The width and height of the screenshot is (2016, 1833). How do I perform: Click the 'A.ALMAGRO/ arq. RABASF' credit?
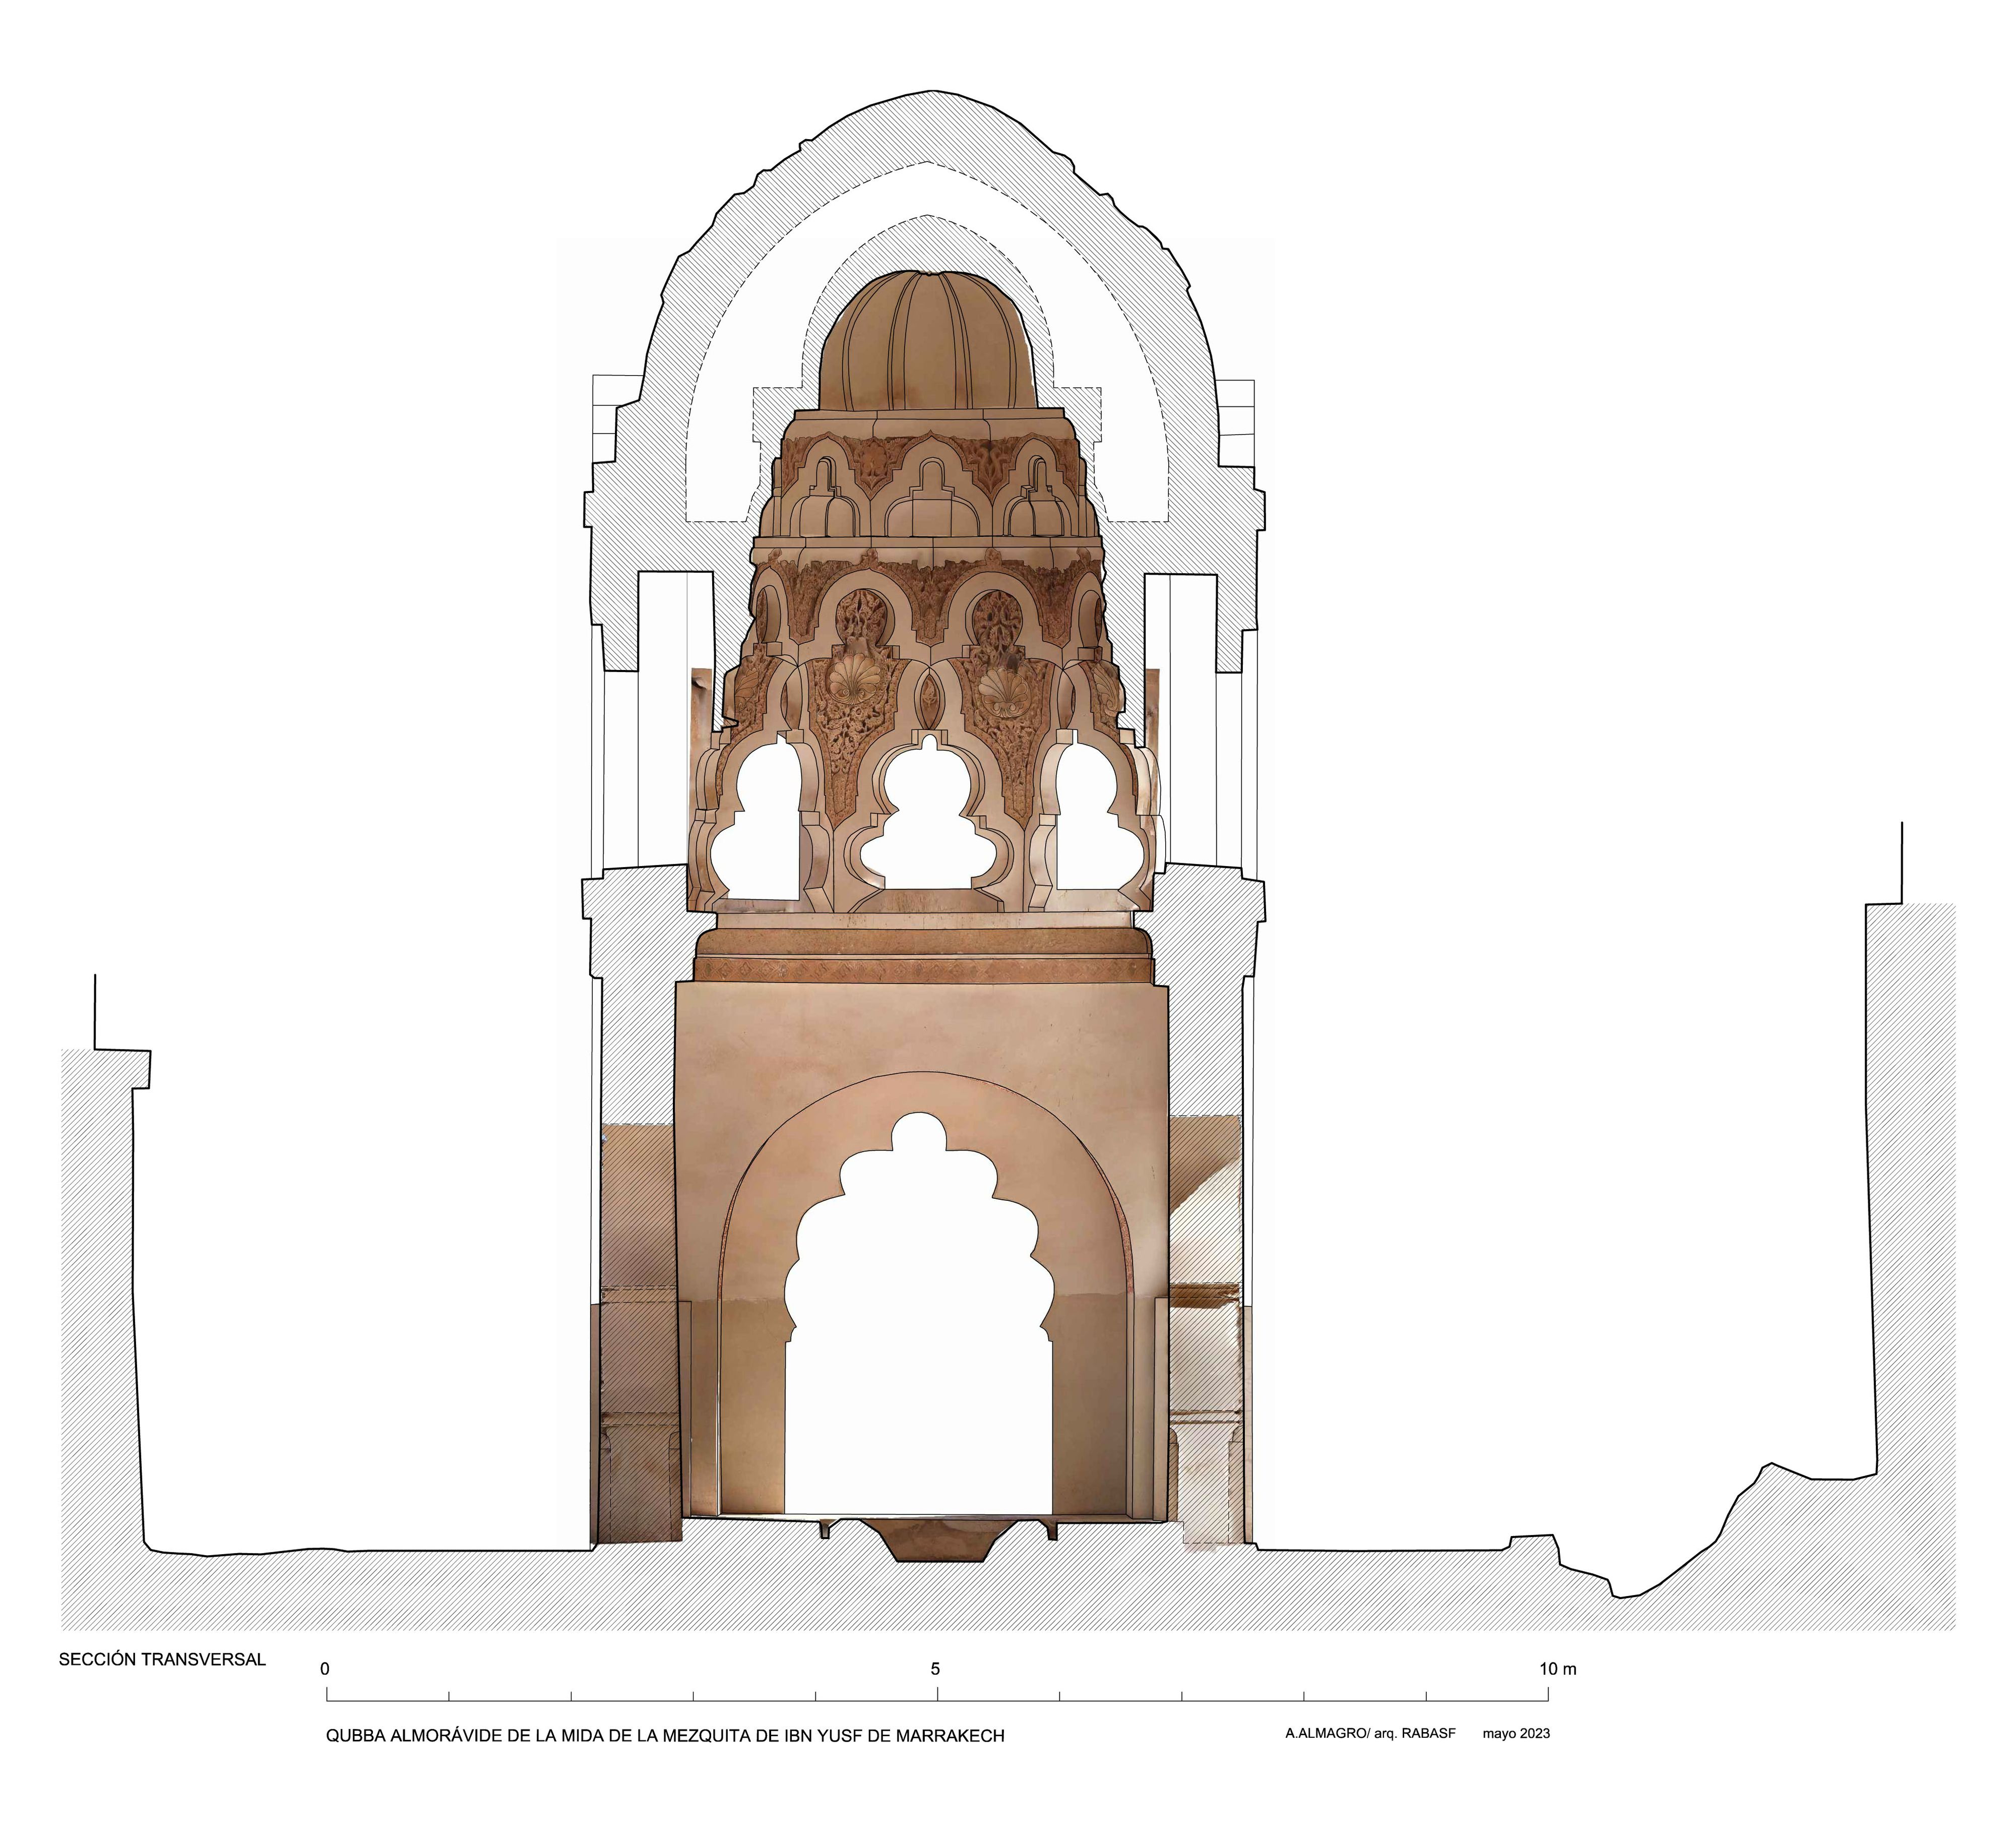(x=1371, y=1733)
